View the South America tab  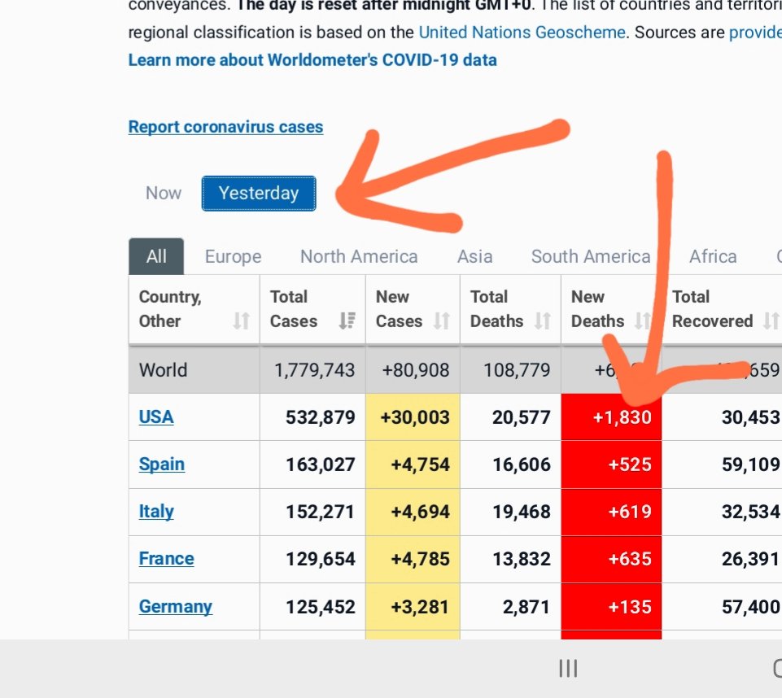[591, 257]
